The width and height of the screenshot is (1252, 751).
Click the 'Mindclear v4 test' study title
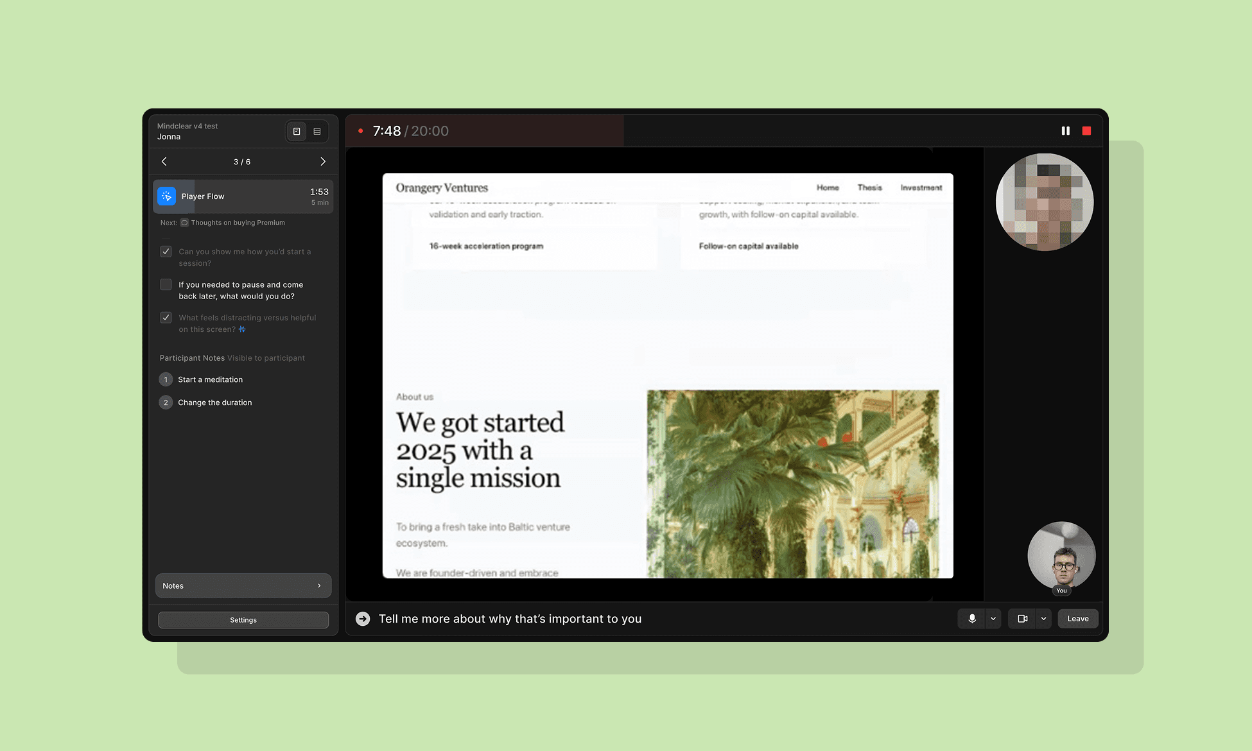[x=187, y=126]
